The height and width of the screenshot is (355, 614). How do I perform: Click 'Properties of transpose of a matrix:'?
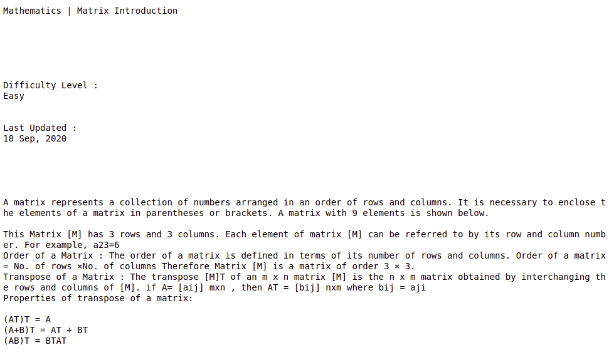pos(98,298)
